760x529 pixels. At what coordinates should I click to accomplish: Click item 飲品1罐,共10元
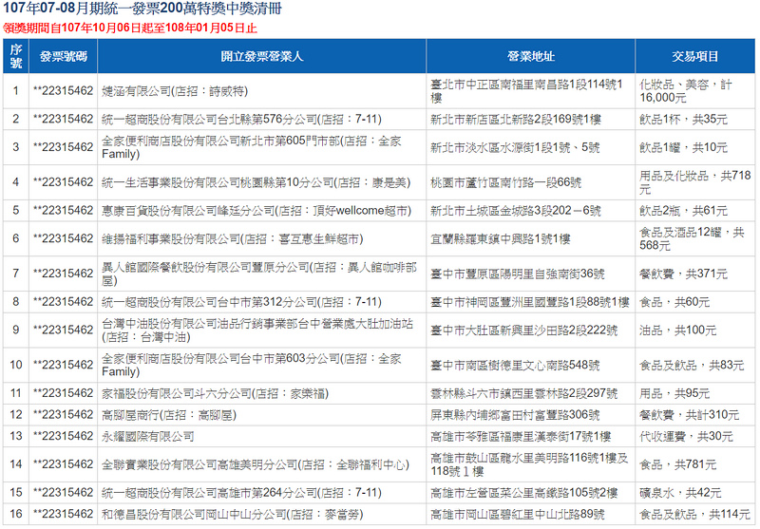(x=695, y=147)
